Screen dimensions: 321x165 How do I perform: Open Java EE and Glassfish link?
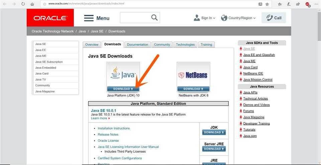pyautogui.click(x=259, y=55)
